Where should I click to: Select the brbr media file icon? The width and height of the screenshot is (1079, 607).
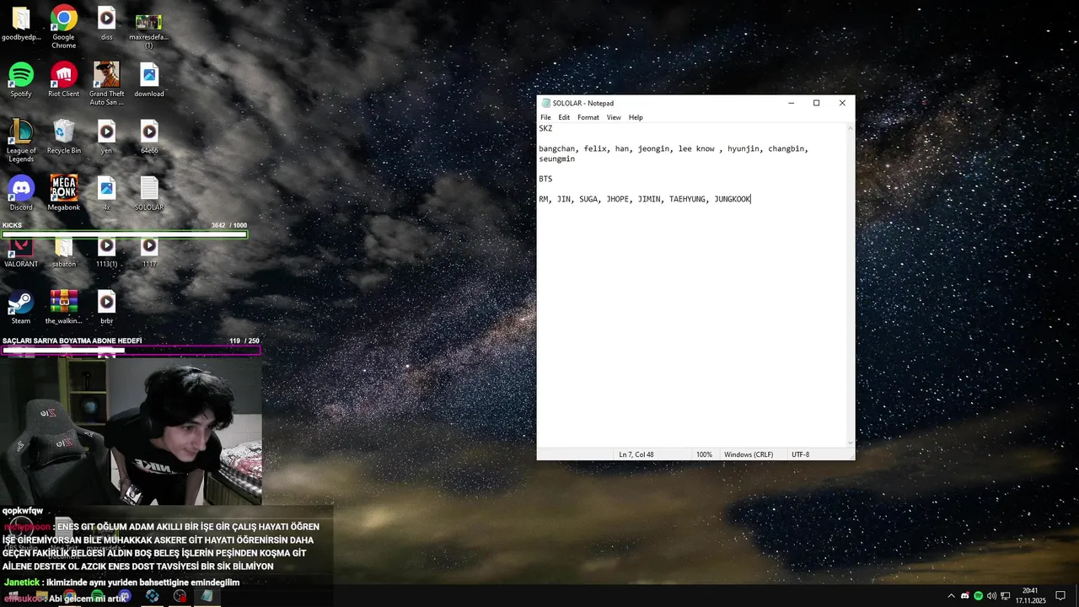(x=106, y=307)
